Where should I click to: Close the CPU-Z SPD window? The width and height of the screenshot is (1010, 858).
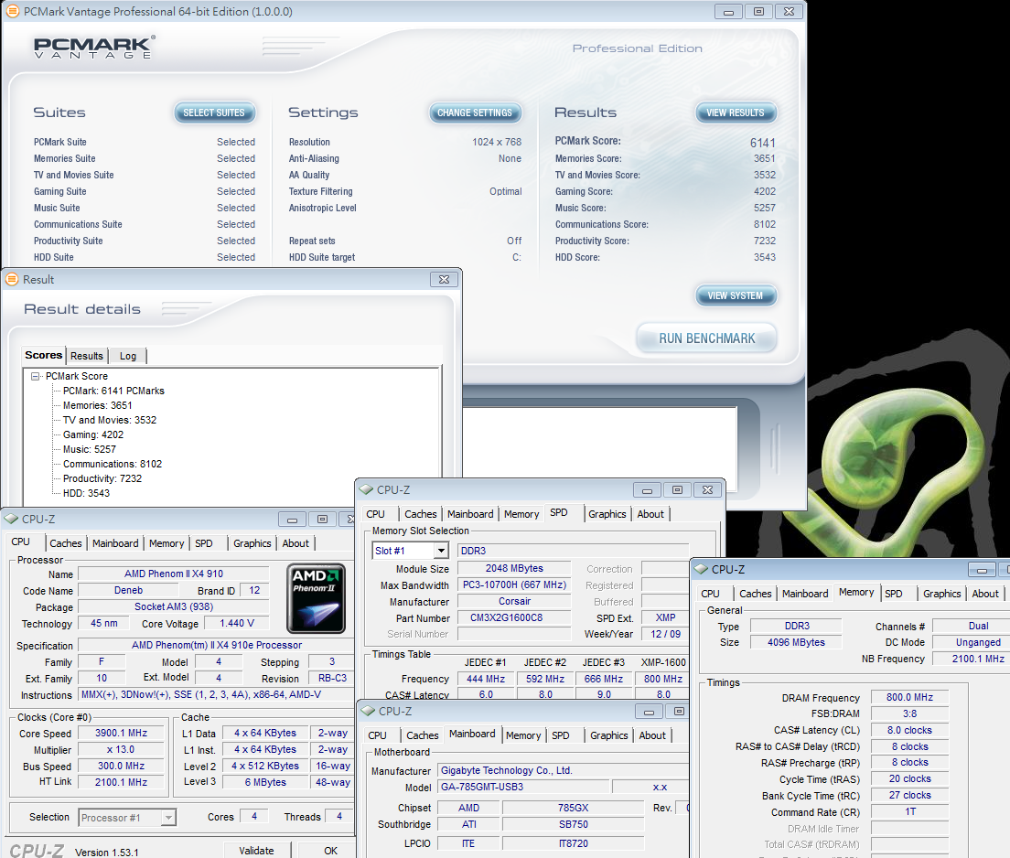pos(707,490)
